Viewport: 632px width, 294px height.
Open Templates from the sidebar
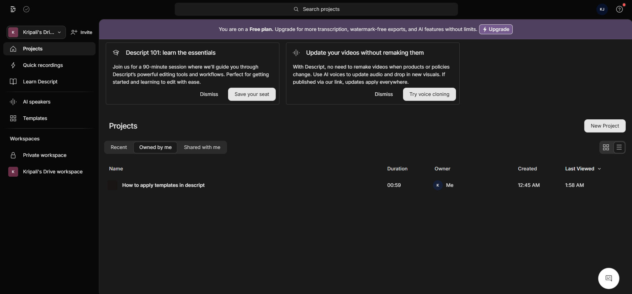pyautogui.click(x=35, y=118)
